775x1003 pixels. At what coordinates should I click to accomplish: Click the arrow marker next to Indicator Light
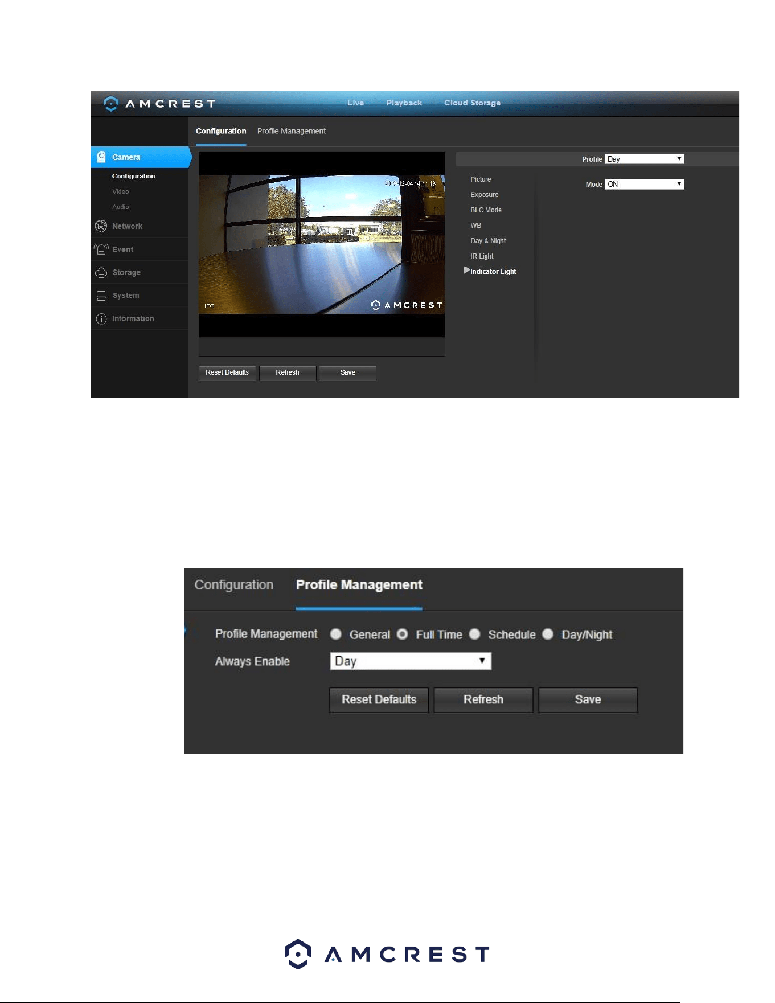[466, 271]
